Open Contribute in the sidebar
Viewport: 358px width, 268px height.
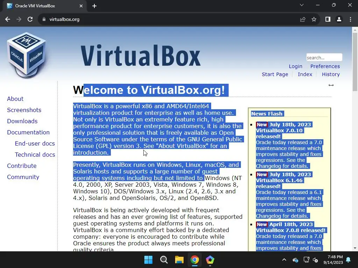22,166
